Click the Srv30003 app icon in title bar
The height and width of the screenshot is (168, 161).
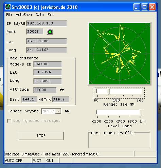pos(8,7)
